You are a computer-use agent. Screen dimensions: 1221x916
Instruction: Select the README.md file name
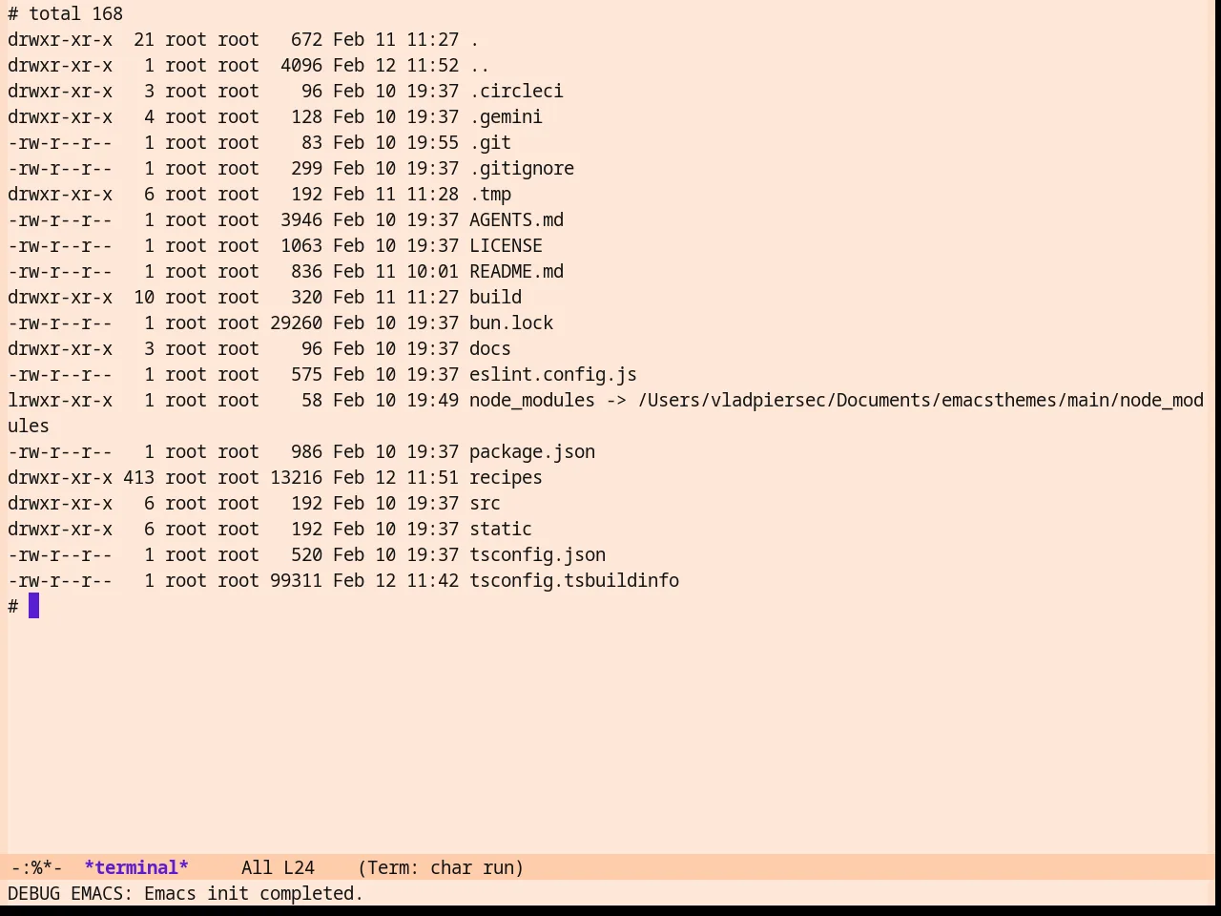tap(516, 272)
